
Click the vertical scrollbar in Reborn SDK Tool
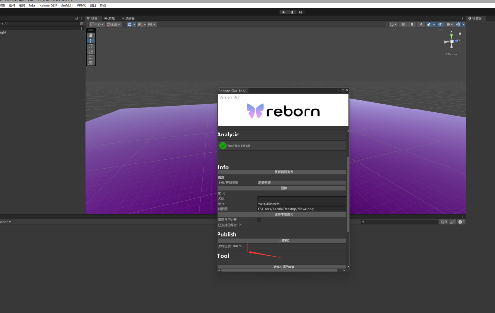click(348, 193)
